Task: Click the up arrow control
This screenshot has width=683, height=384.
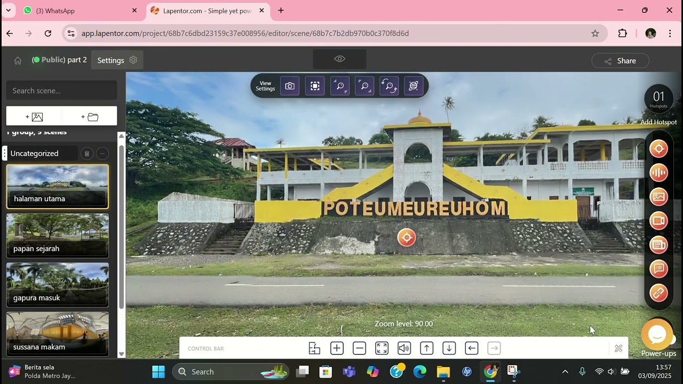Action: point(426,348)
